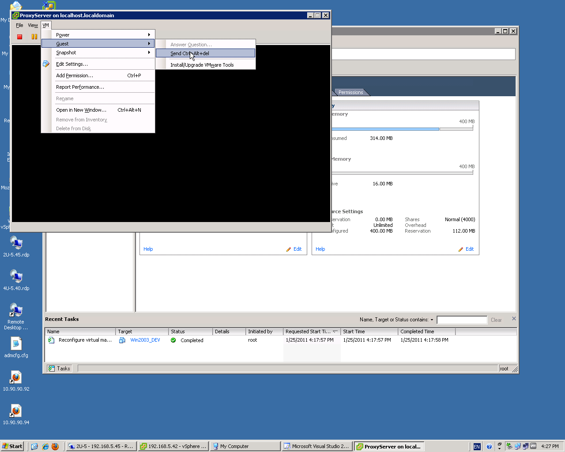Click the right panel Edit link
Screen dimensions: 565x452
470,249
